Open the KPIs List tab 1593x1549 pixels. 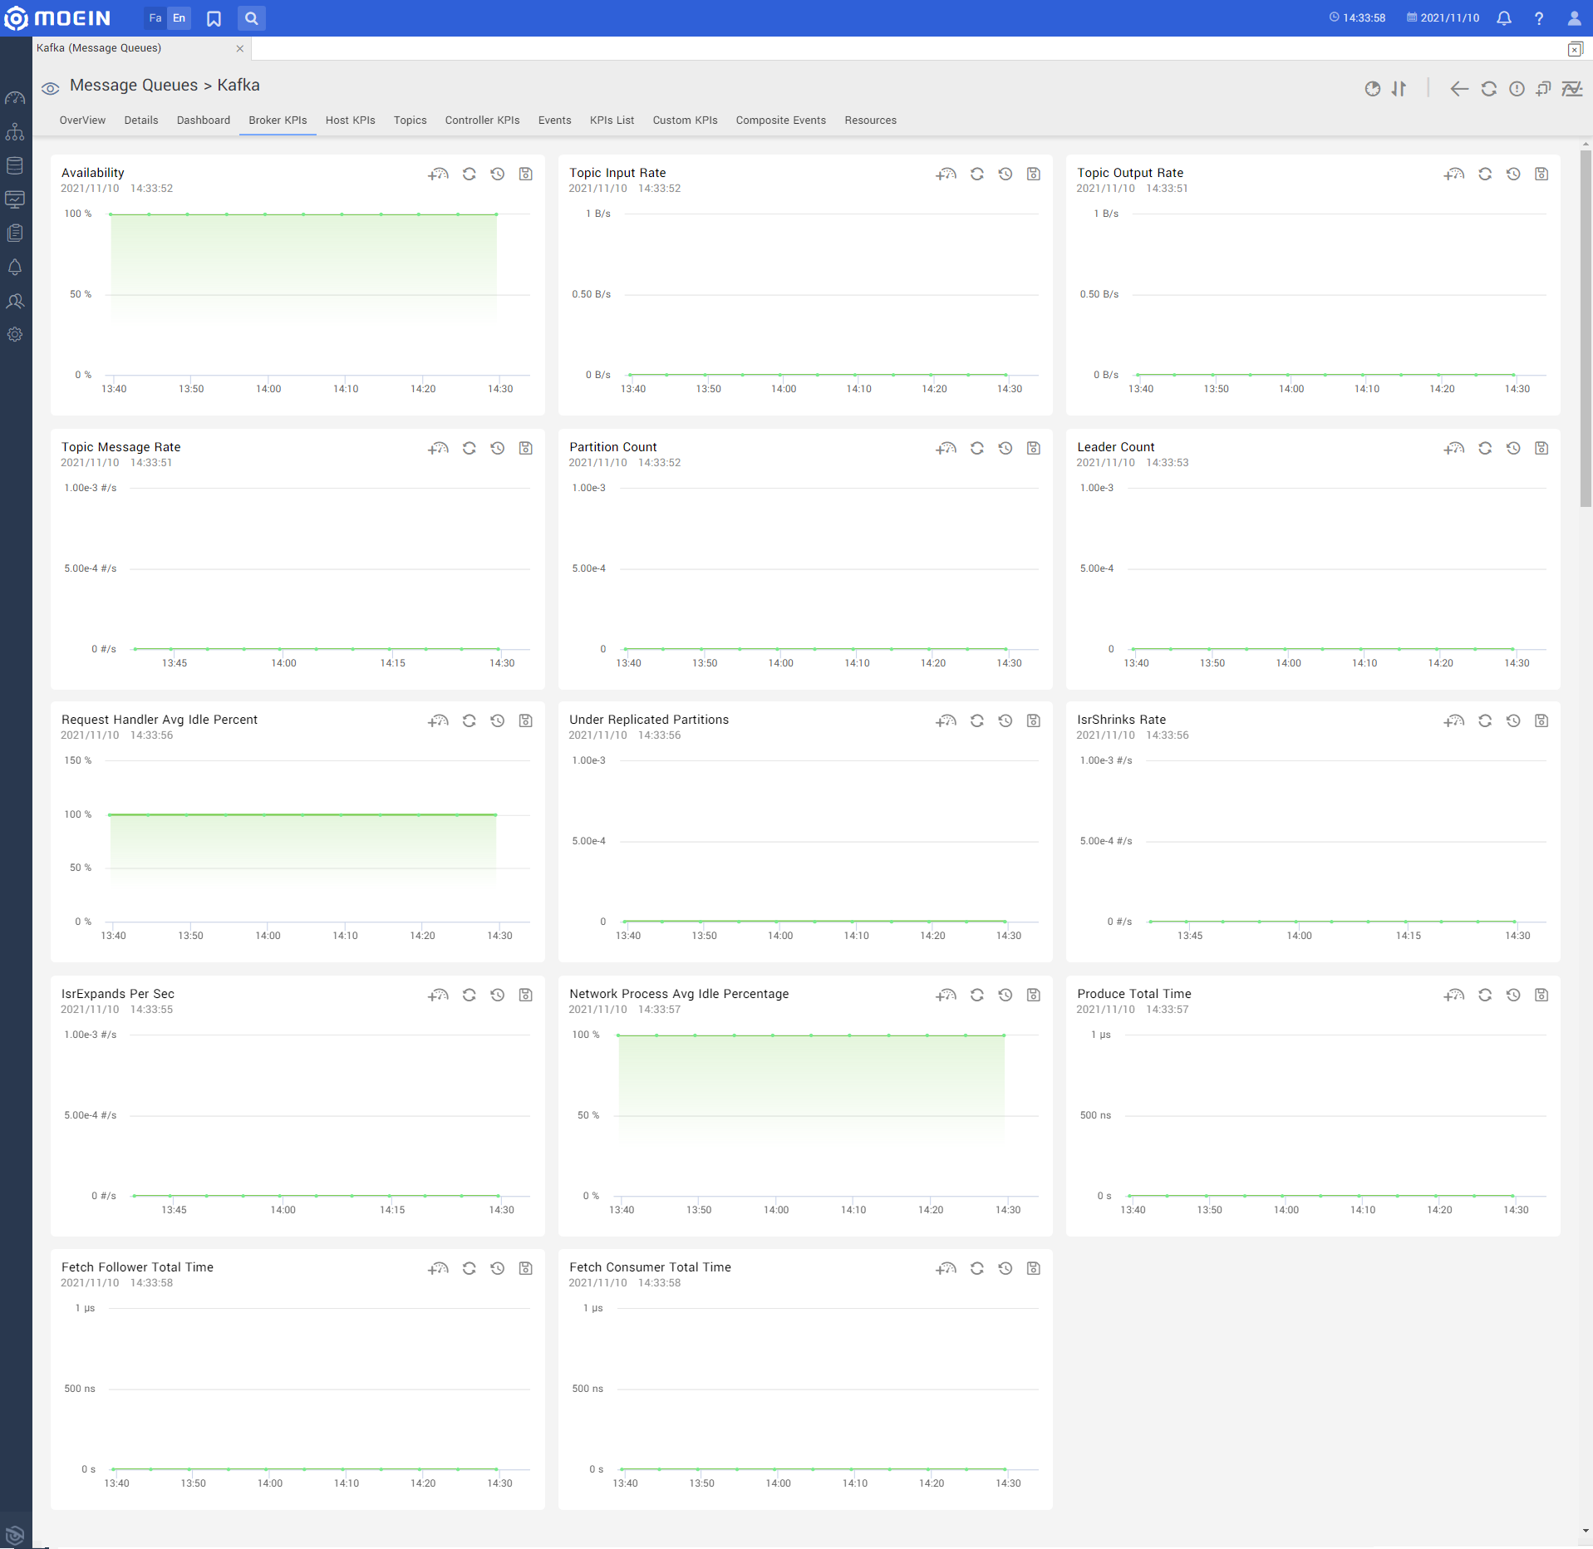coord(612,120)
